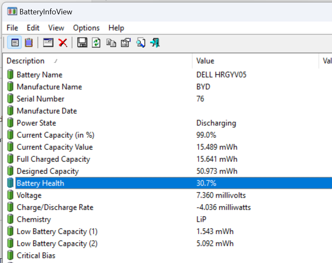Viewport: 332px width, 263px height.
Task: Click the LiP chemistry value
Action: [x=201, y=219]
